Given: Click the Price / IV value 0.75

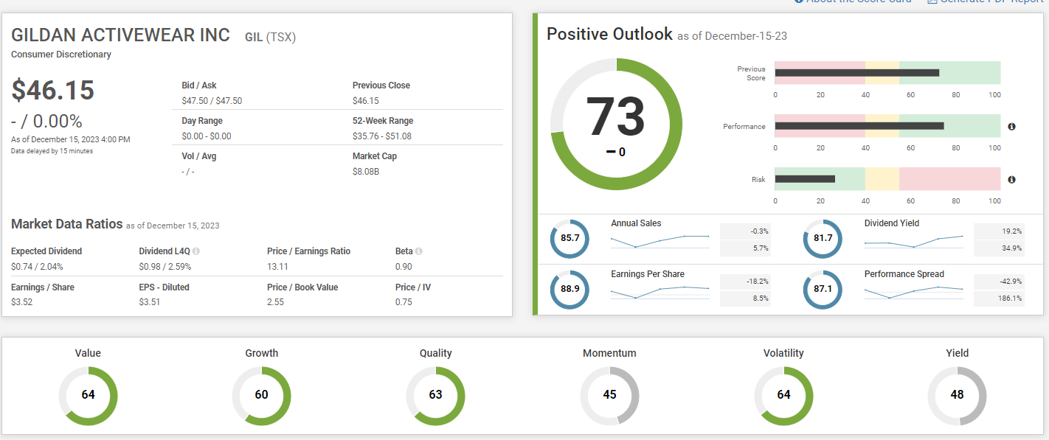Looking at the screenshot, I should click(404, 302).
